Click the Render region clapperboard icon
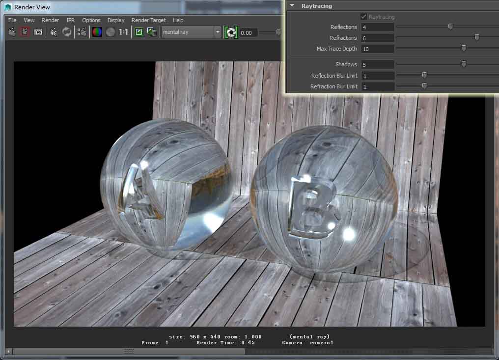 click(25, 32)
